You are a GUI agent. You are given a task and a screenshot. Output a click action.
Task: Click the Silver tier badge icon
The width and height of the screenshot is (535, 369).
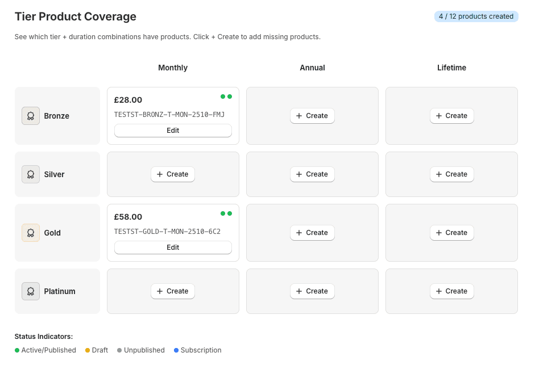[x=31, y=174]
